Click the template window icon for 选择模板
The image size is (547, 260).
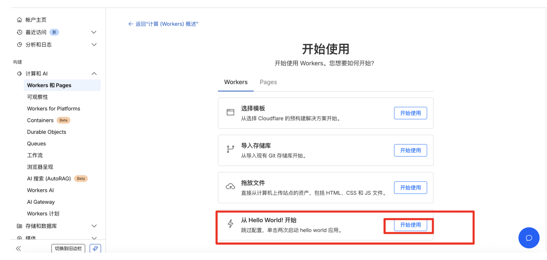pos(230,112)
